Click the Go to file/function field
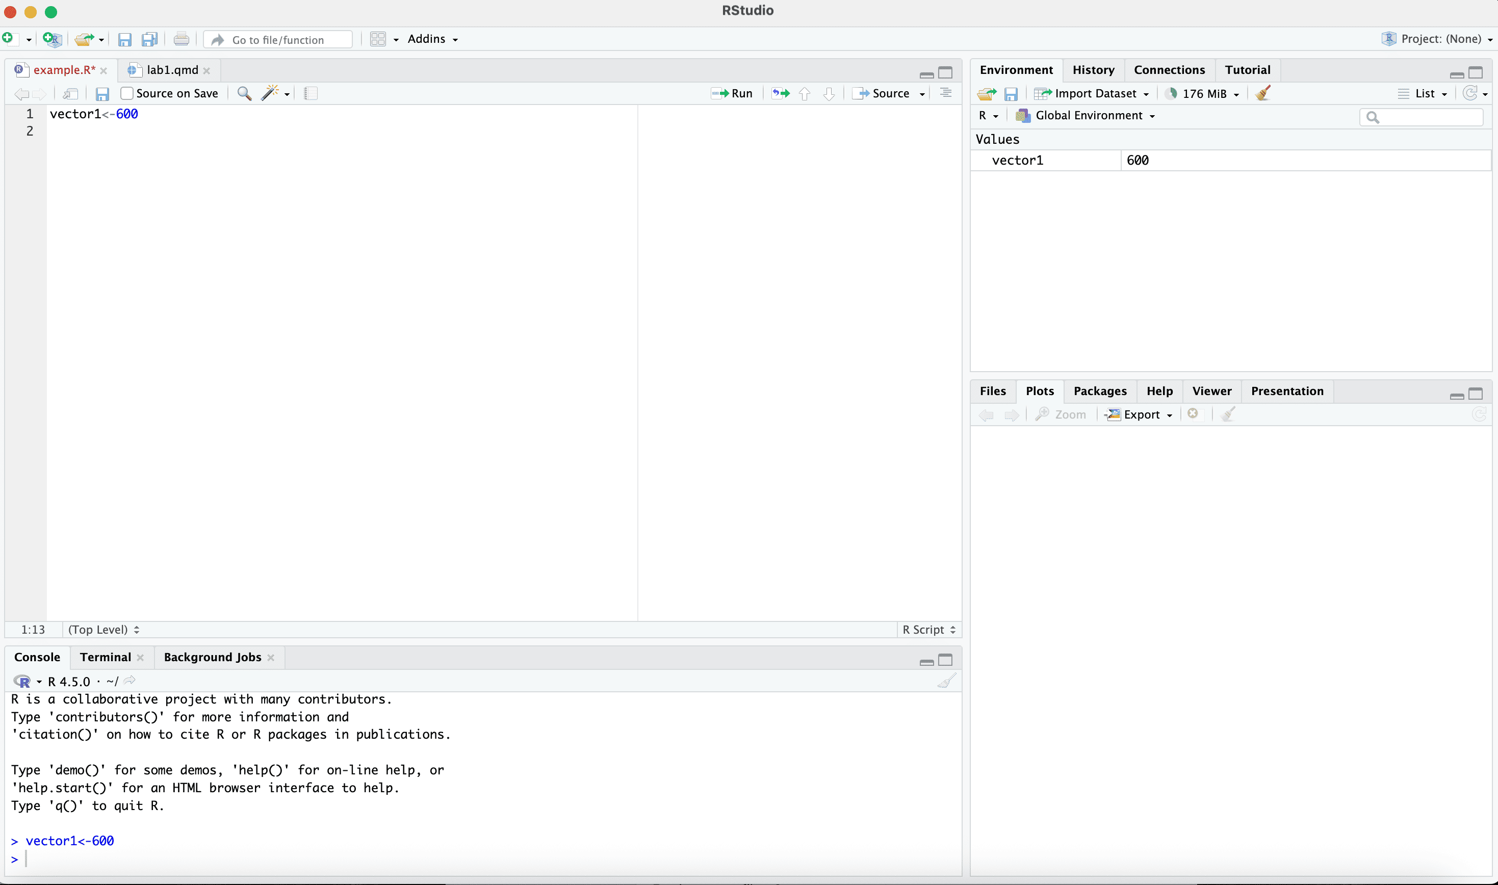Screen dimensions: 1498x885 pos(278,39)
